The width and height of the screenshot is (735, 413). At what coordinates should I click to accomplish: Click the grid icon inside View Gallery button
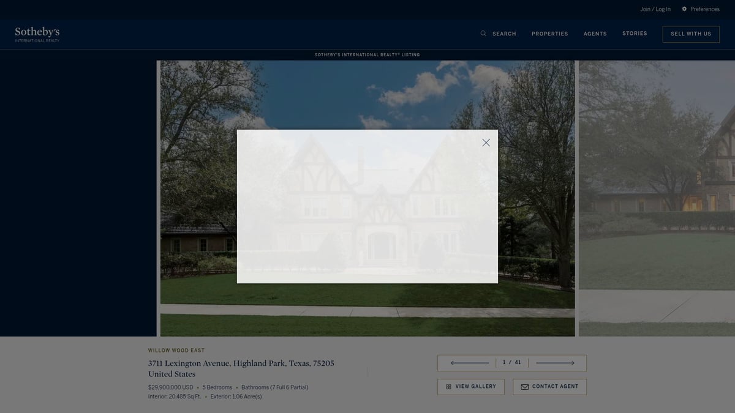point(448,387)
